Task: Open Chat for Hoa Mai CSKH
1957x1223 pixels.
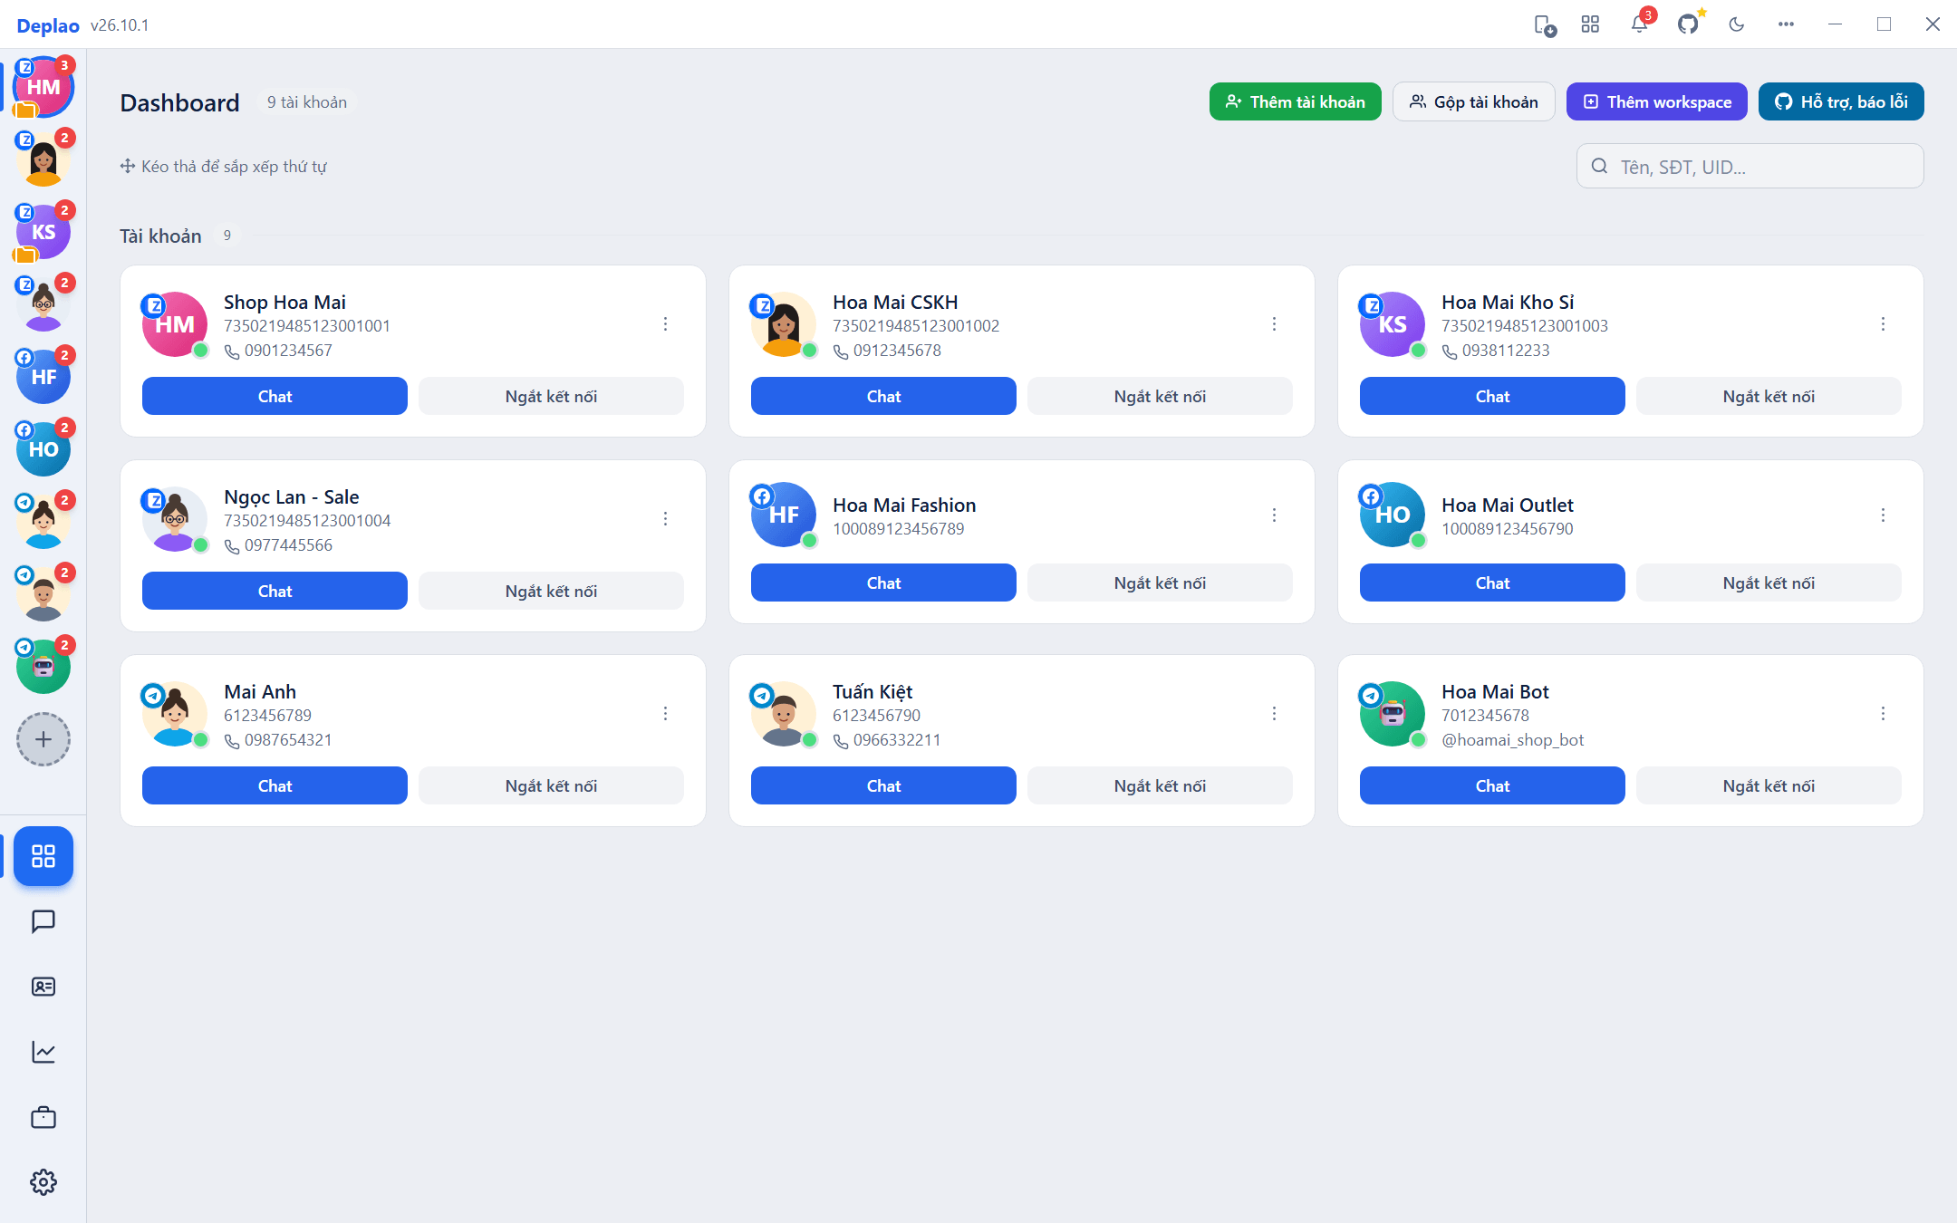Action: tap(883, 396)
